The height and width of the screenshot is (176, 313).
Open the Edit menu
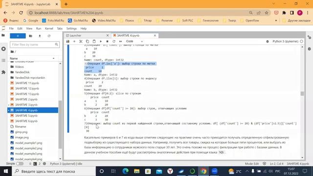(20, 28)
